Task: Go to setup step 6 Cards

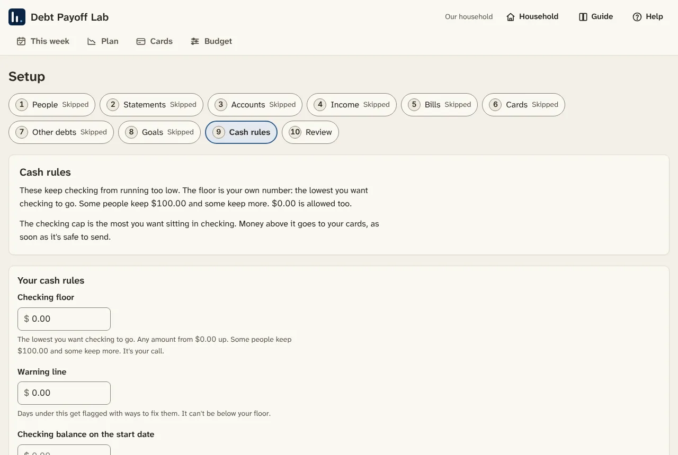Action: (523, 105)
